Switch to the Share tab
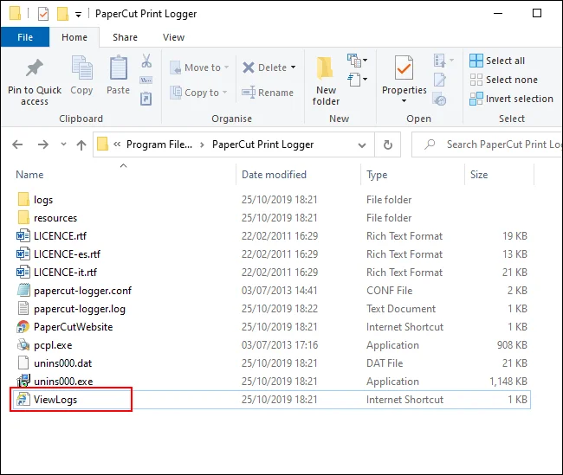This screenshot has width=563, height=475. 125,37
